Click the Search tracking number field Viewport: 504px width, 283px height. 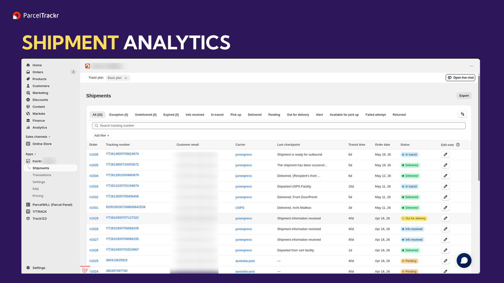point(279,125)
